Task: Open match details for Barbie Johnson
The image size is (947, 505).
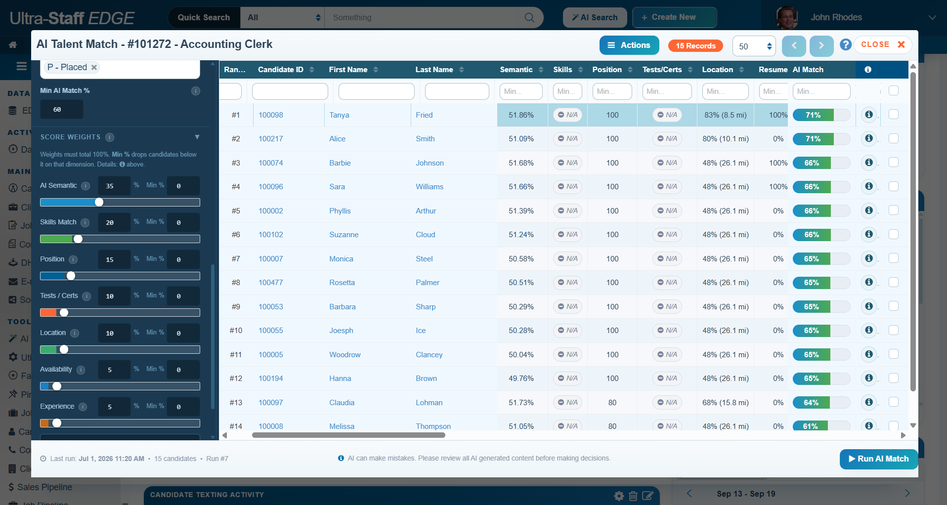Action: pyautogui.click(x=868, y=163)
